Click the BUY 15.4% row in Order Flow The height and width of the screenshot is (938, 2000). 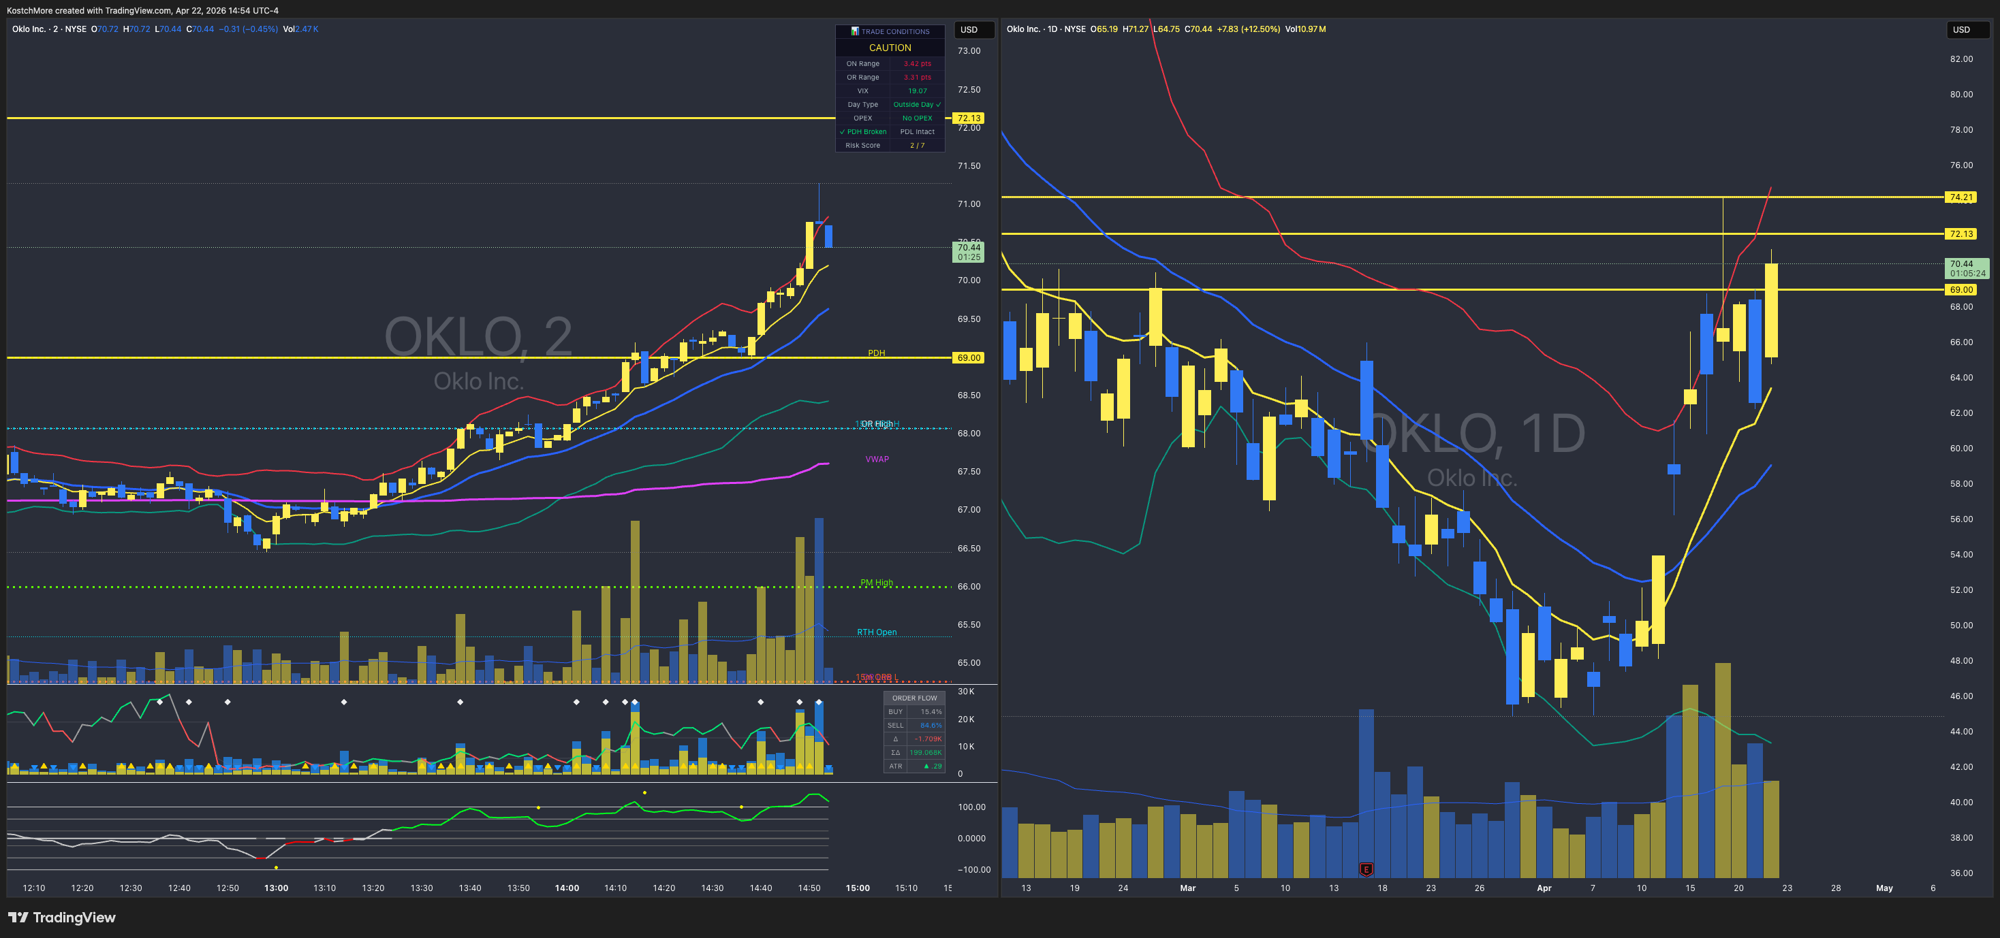coord(915,711)
